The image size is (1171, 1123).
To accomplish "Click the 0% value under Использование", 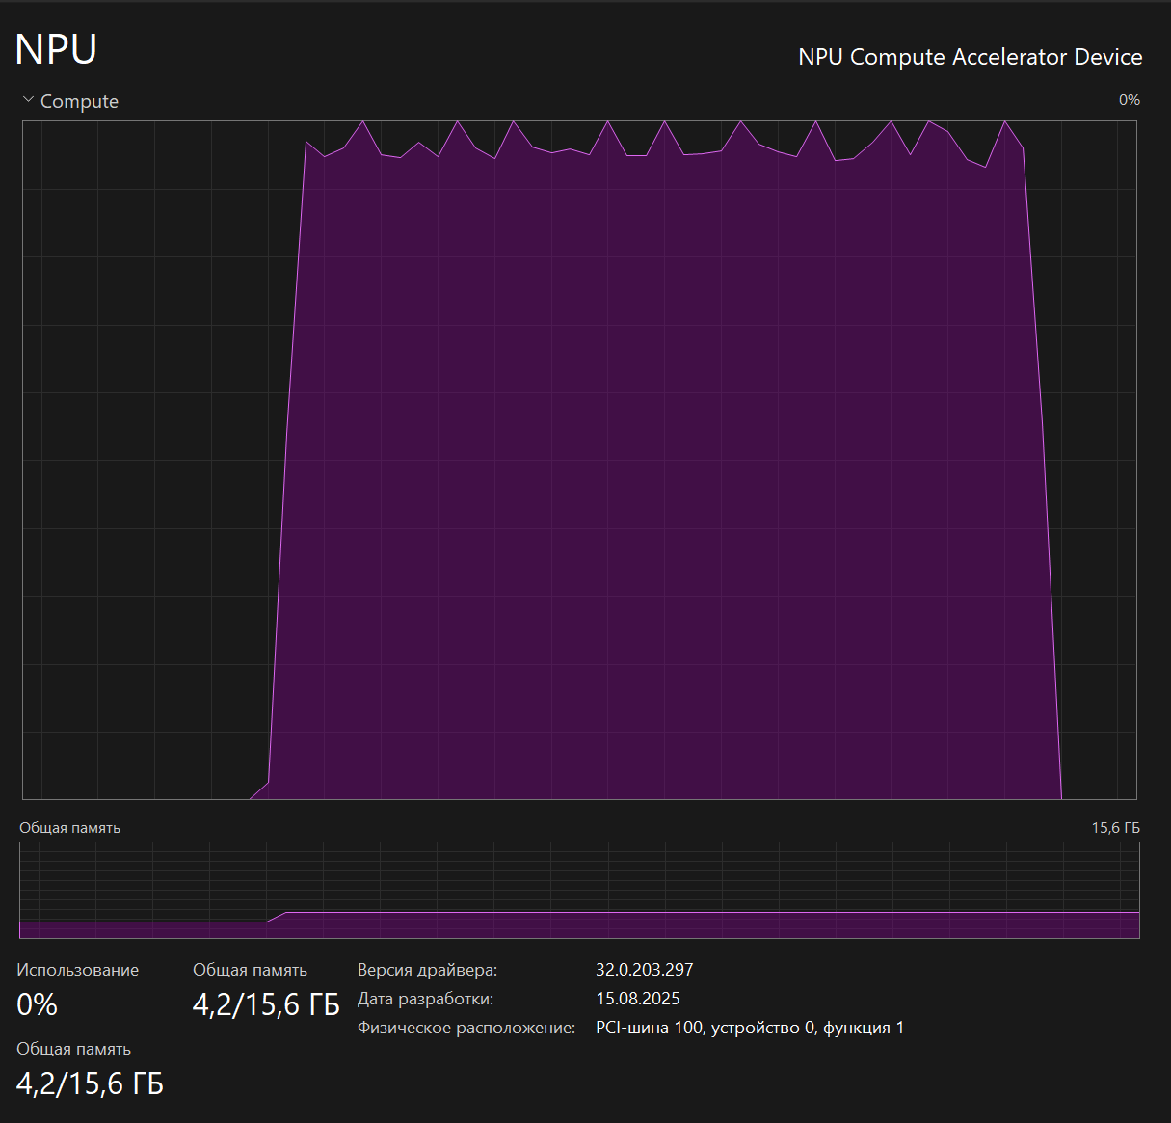I will point(37,1004).
